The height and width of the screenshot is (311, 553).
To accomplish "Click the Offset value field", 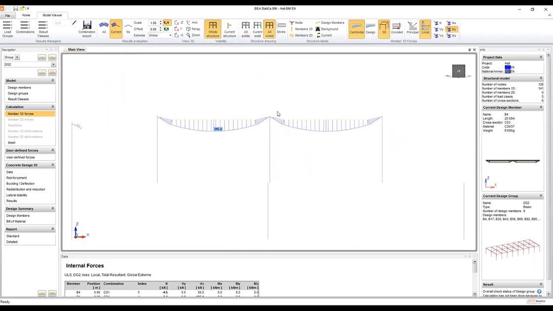I will pyautogui.click(x=154, y=29).
